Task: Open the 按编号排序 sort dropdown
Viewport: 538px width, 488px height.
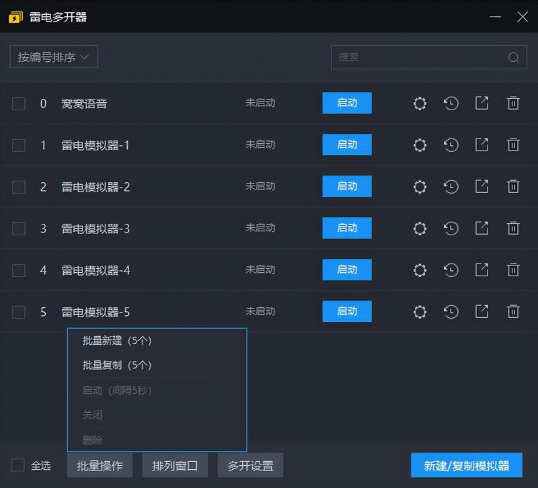Action: coord(53,56)
